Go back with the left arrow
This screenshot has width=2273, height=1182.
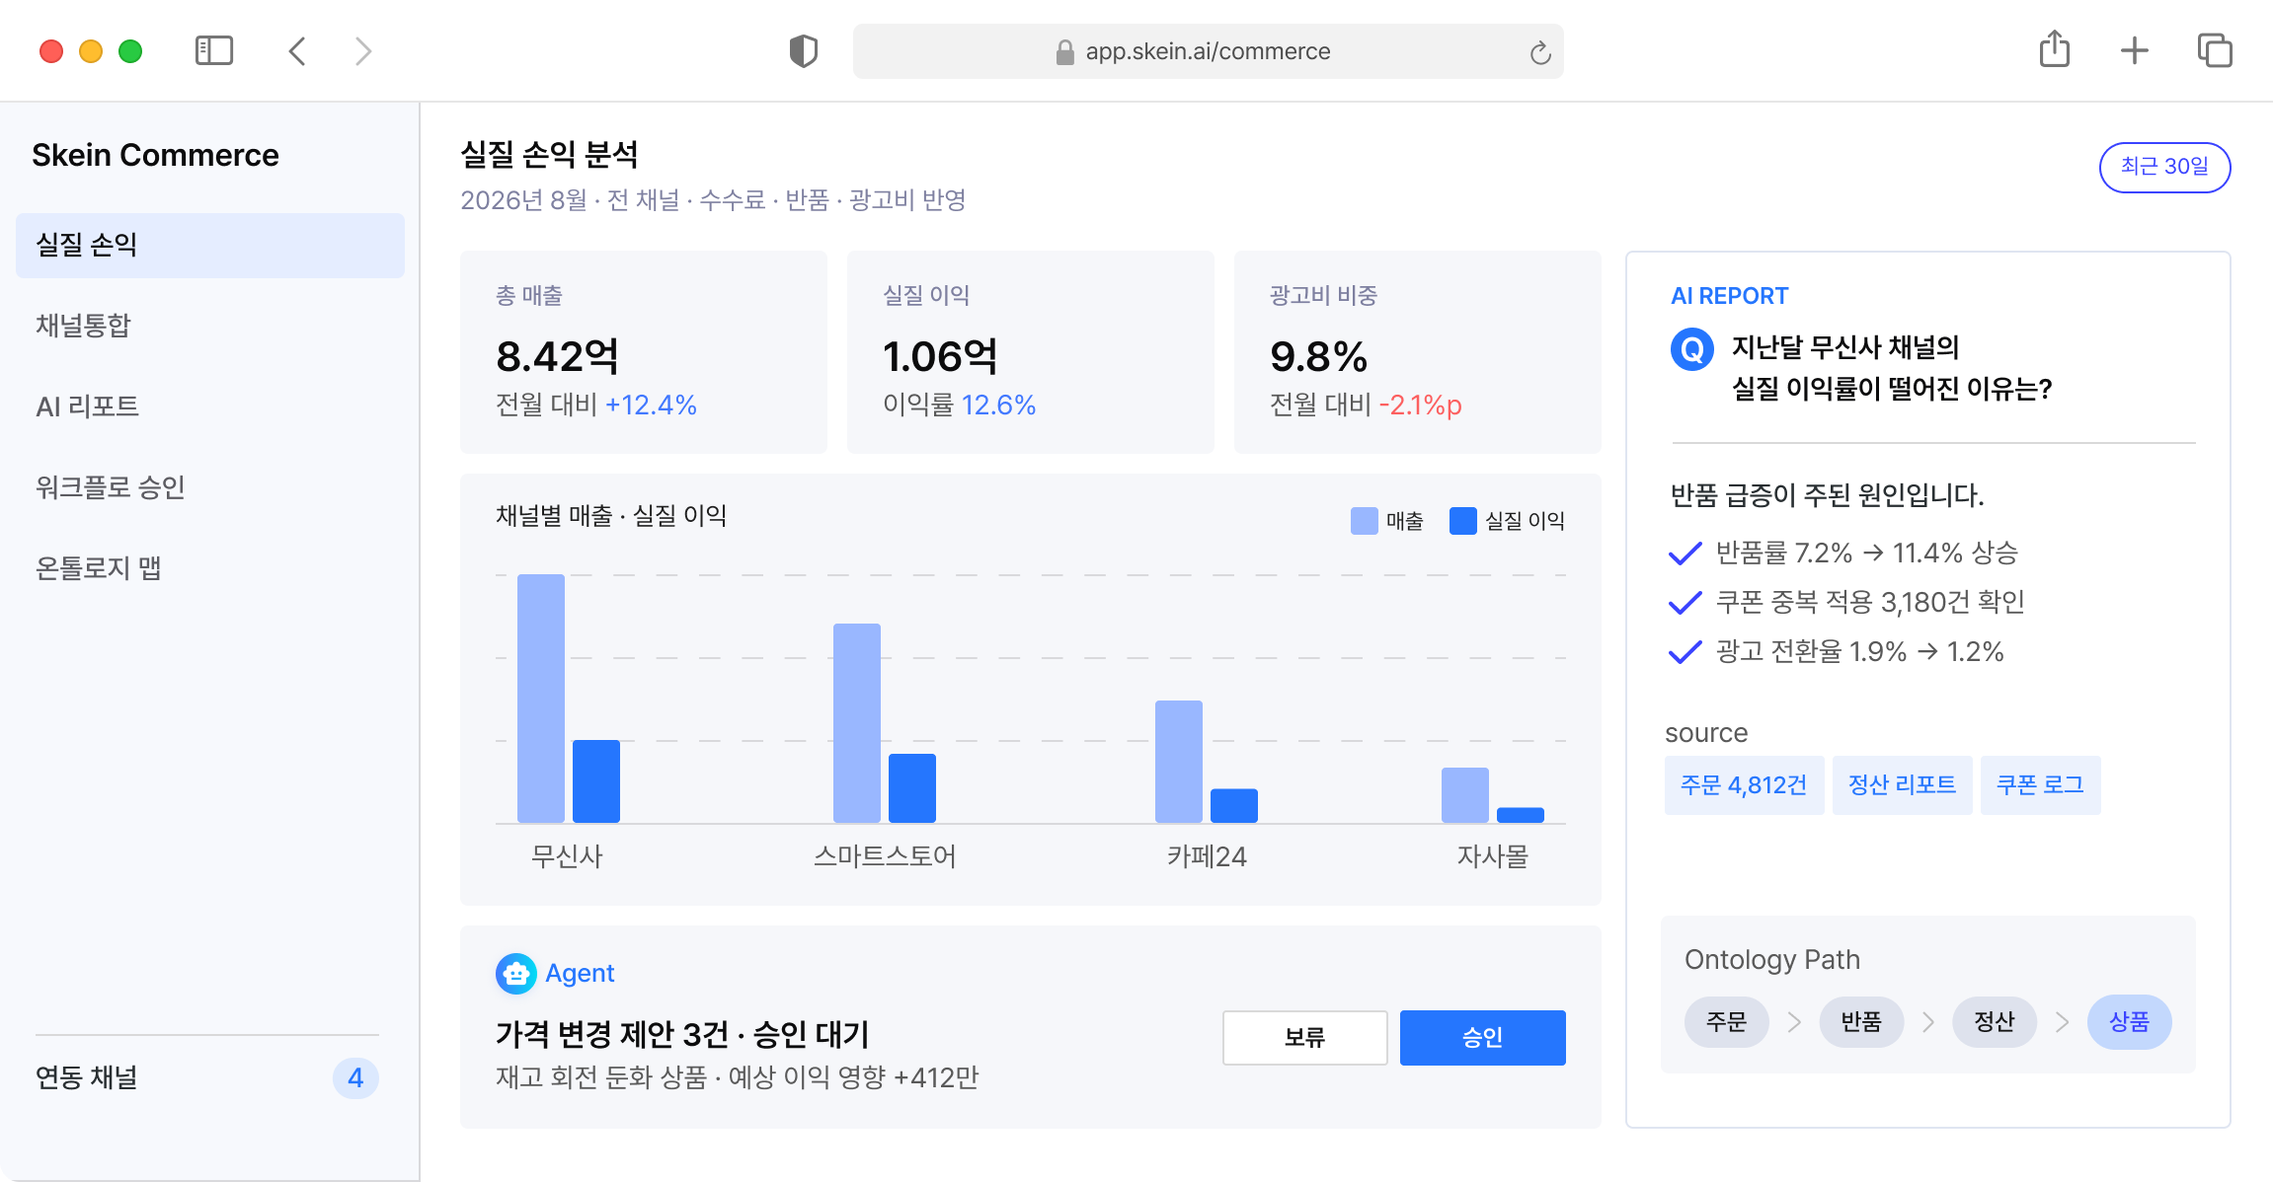[297, 50]
